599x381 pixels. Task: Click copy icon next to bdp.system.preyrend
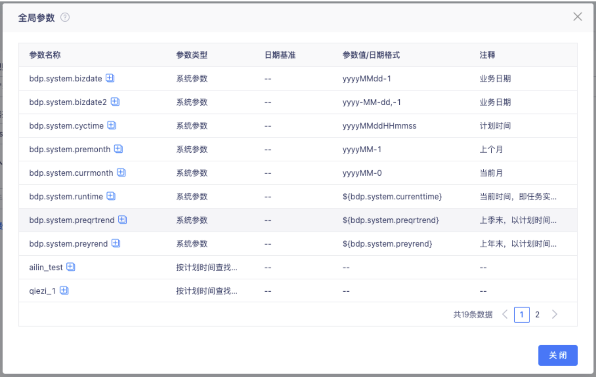point(116,243)
